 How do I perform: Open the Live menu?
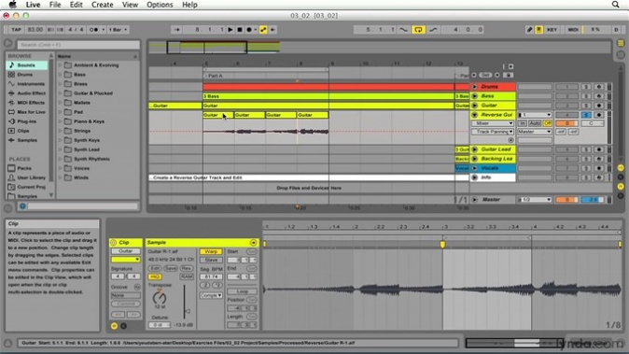tap(33, 5)
